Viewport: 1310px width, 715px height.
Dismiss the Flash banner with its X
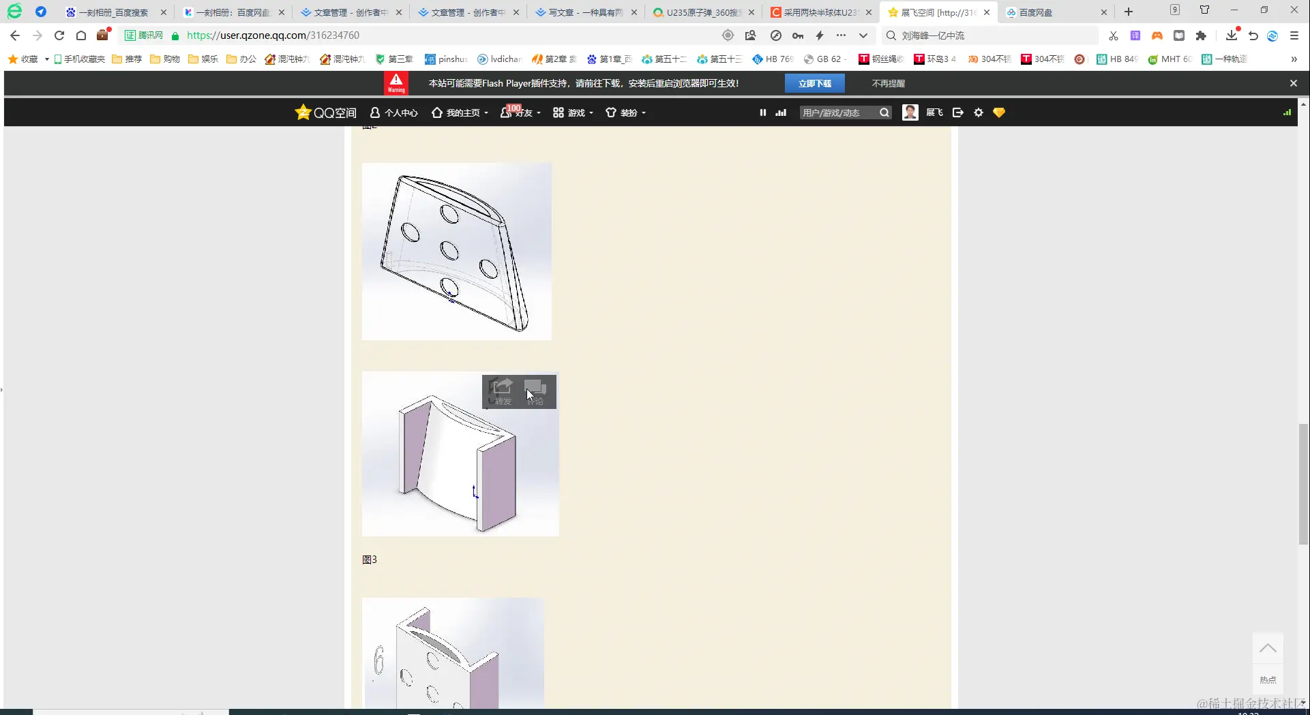tap(1293, 82)
